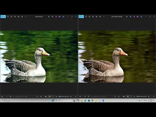Image resolution: width=156 pixels, height=117 pixels.
Task: Open File Explorer from the taskbar
Action: click(82, 100)
